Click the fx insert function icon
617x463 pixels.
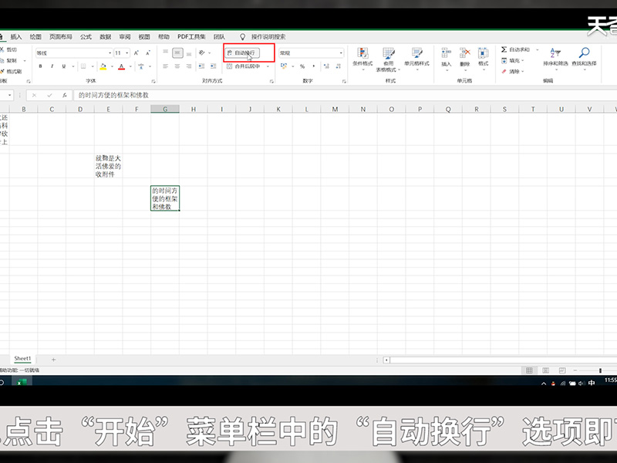pos(64,95)
